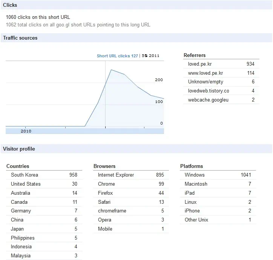Select the iPhone platform row
Screen dimensions: 273x260
218,211
